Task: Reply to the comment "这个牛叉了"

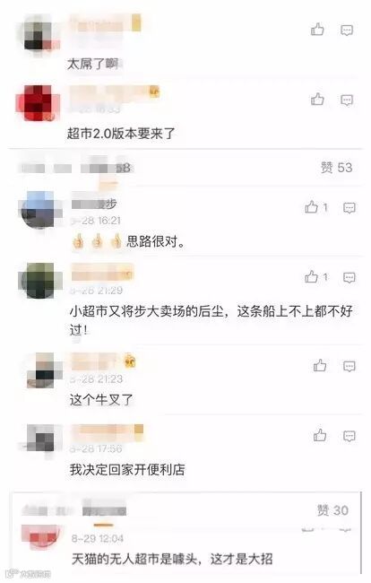Action: coord(349,367)
